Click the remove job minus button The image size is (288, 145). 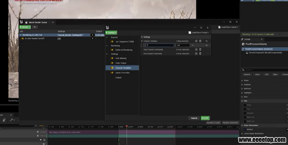point(35,27)
